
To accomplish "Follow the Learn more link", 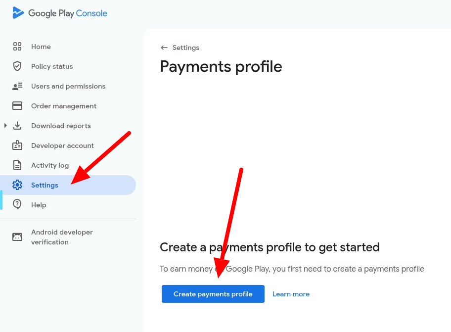I will click(291, 294).
